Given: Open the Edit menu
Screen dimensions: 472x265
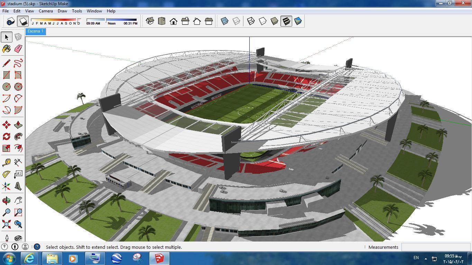Looking at the screenshot, I should (x=17, y=11).
